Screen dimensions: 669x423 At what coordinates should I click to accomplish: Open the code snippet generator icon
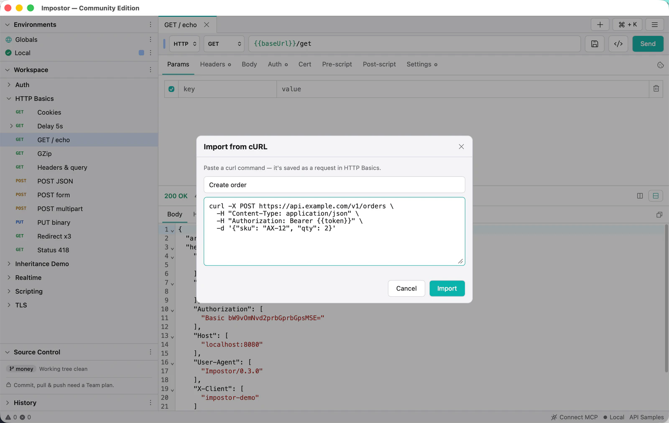[x=618, y=44]
